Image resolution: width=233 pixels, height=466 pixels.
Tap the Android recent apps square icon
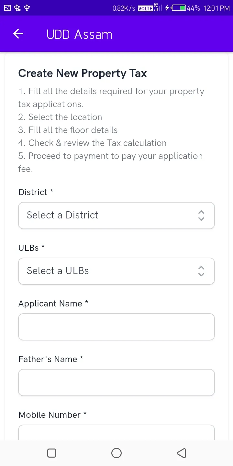52,453
